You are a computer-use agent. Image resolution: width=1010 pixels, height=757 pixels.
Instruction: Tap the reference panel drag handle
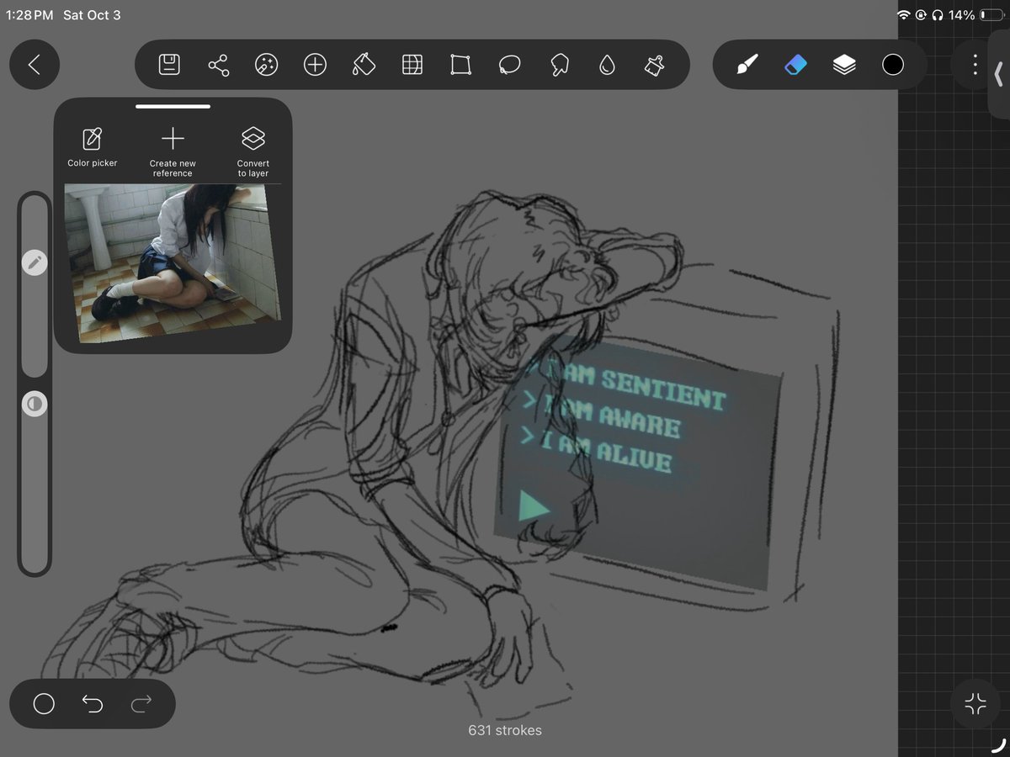[173, 107]
